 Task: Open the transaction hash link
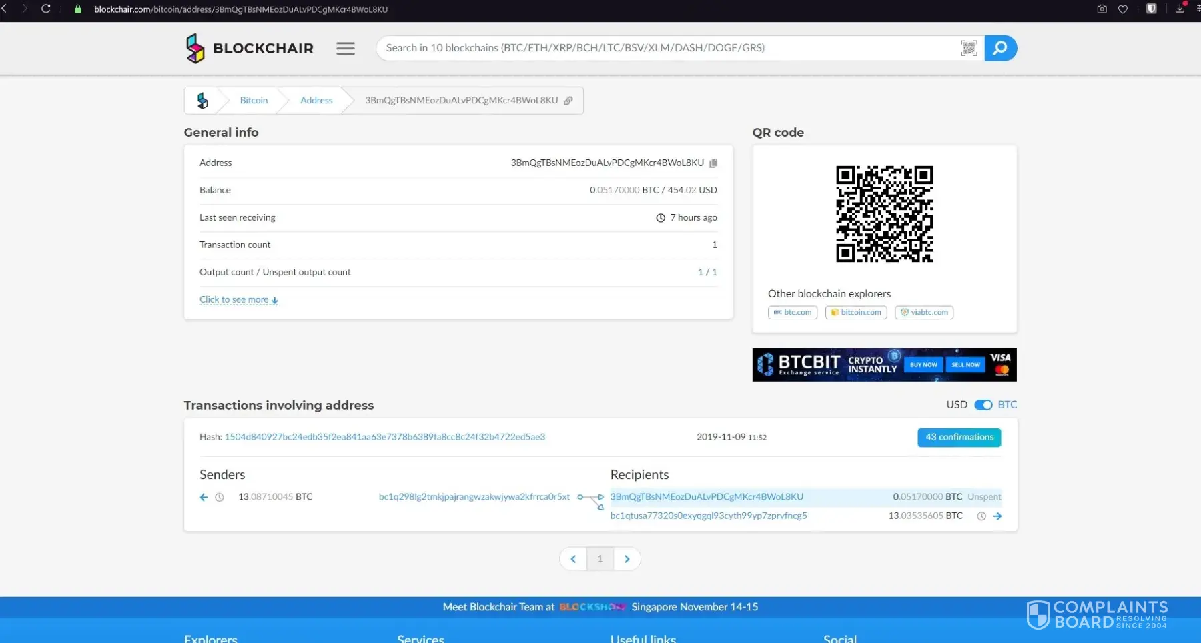[384, 437]
